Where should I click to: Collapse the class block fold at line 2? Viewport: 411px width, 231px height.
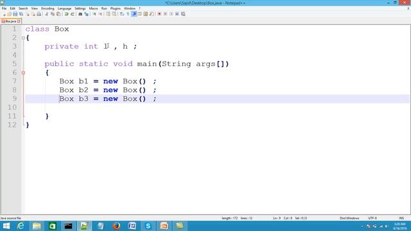23,38
